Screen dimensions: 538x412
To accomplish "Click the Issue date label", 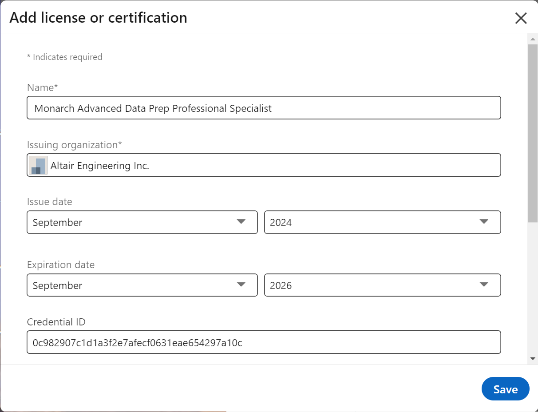I will click(x=50, y=202).
